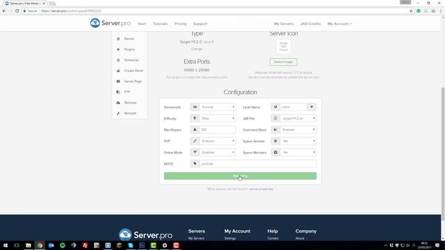Click the icon next to Command Block
The image size is (445, 250).
(275, 130)
